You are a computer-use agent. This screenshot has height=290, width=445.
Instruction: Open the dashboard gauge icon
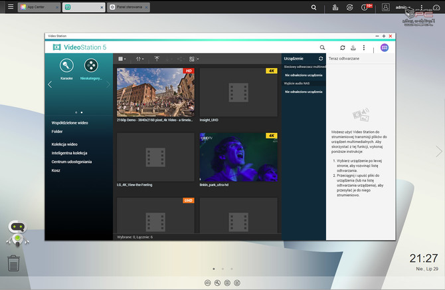coord(436,7)
